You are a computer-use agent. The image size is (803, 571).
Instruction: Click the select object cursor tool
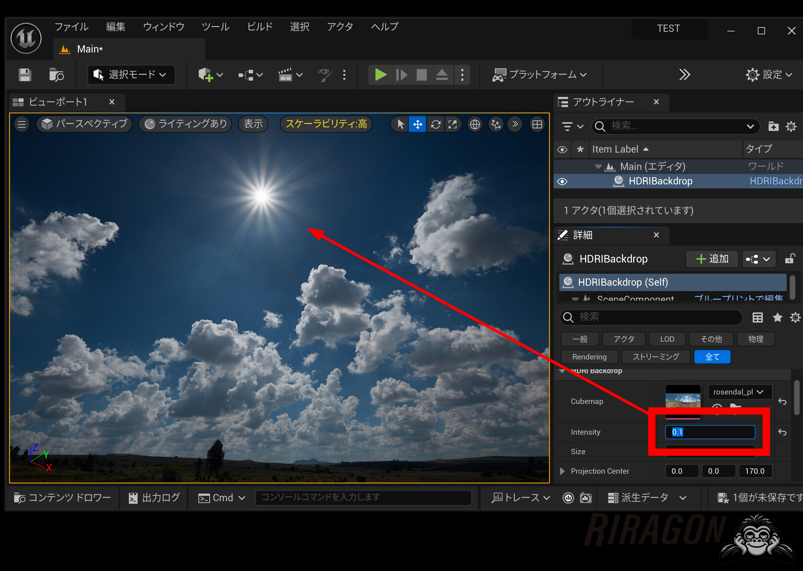pos(400,124)
